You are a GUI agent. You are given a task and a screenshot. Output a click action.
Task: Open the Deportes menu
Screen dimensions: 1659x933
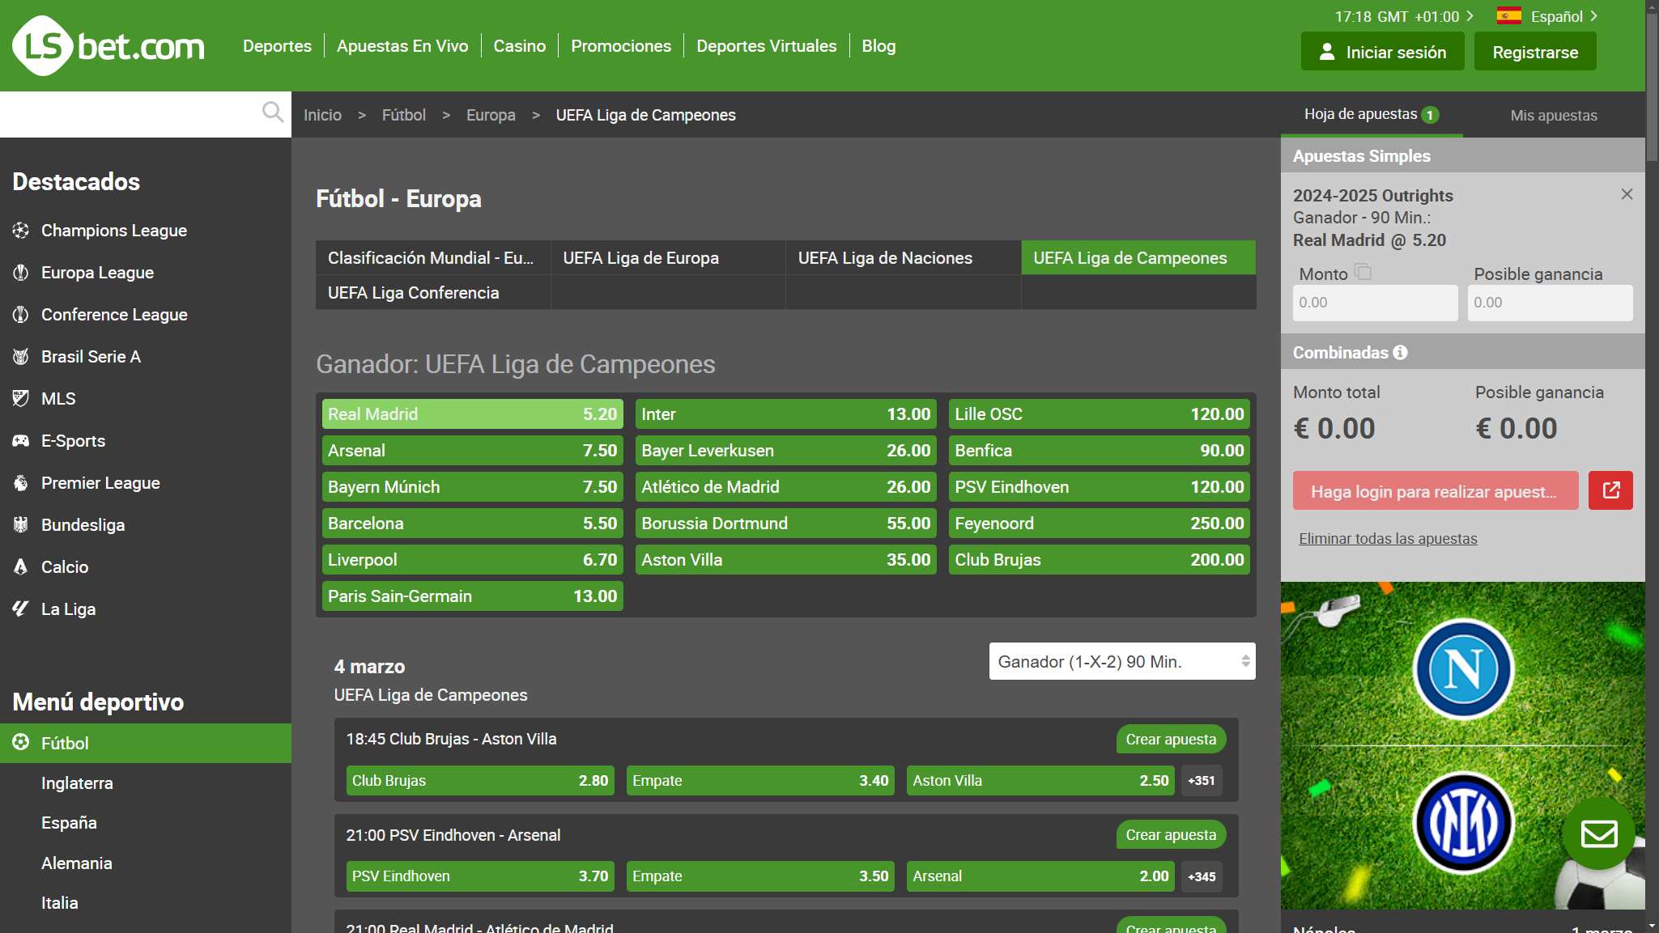(x=277, y=46)
